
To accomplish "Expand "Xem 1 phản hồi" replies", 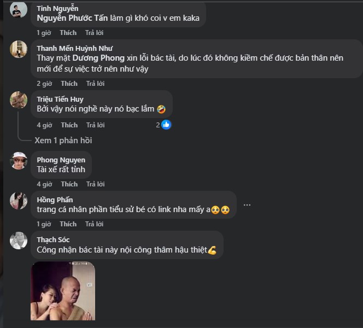I will tap(63, 140).
